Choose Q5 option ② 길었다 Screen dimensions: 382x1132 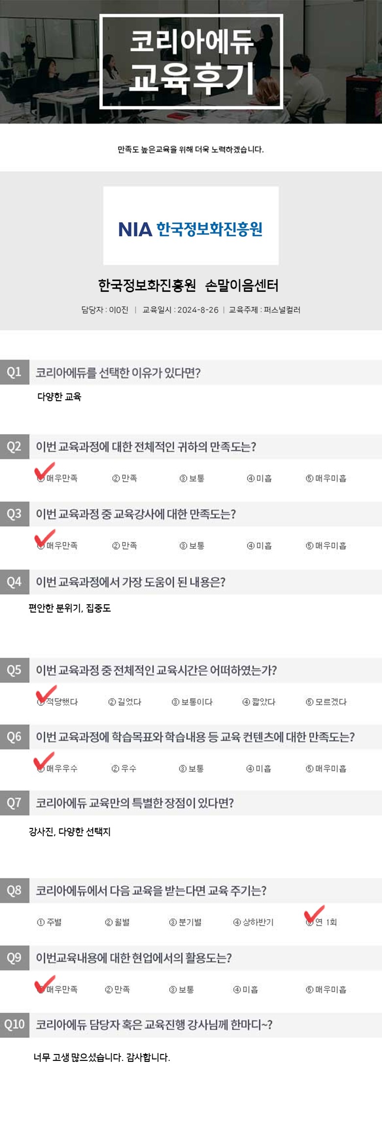coord(125,702)
